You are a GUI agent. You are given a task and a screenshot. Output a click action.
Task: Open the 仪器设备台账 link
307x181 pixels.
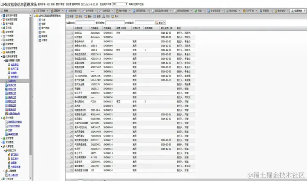click(x=14, y=114)
